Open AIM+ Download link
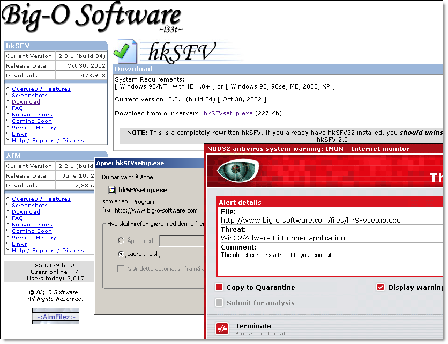 [26, 212]
